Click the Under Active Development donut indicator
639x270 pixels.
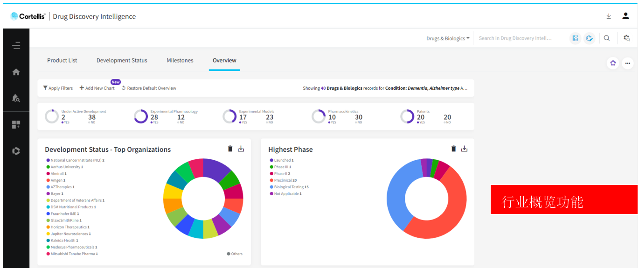[x=52, y=116]
